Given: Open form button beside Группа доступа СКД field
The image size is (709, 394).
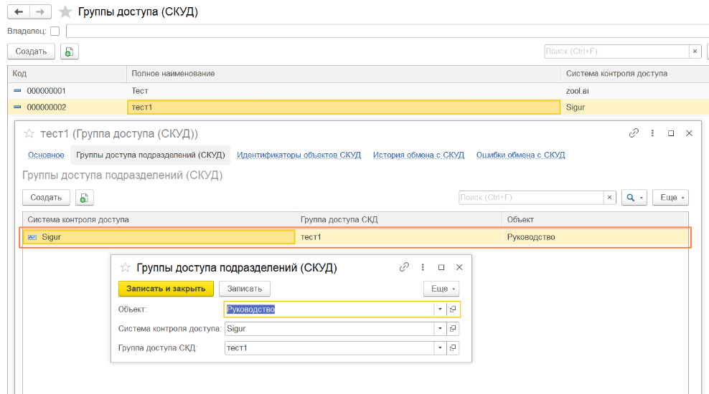Looking at the screenshot, I should 453,348.
